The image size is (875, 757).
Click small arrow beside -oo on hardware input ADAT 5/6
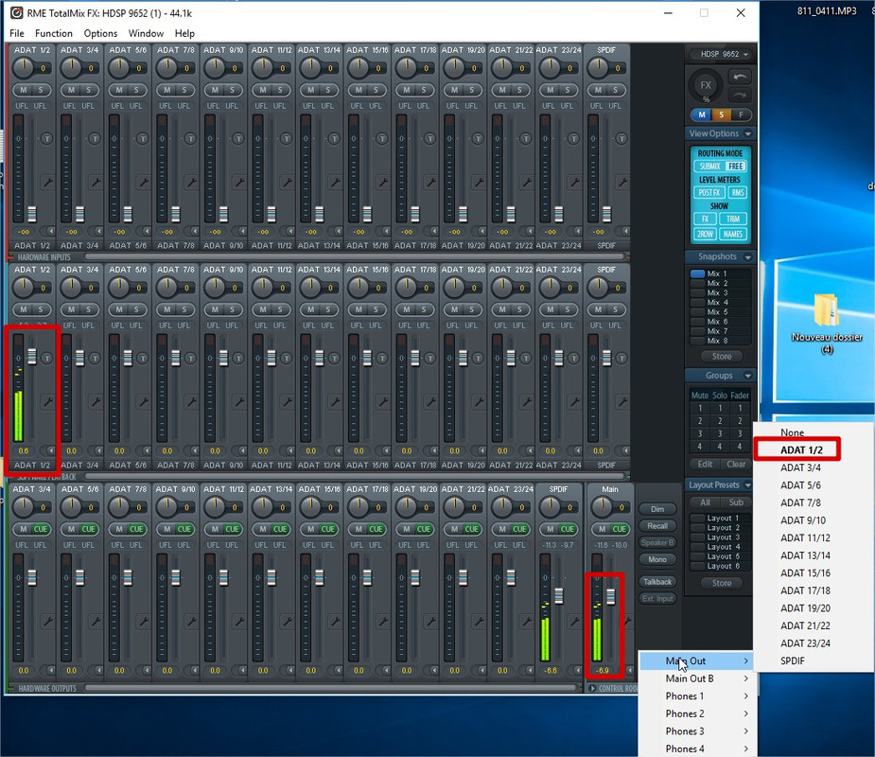[147, 231]
